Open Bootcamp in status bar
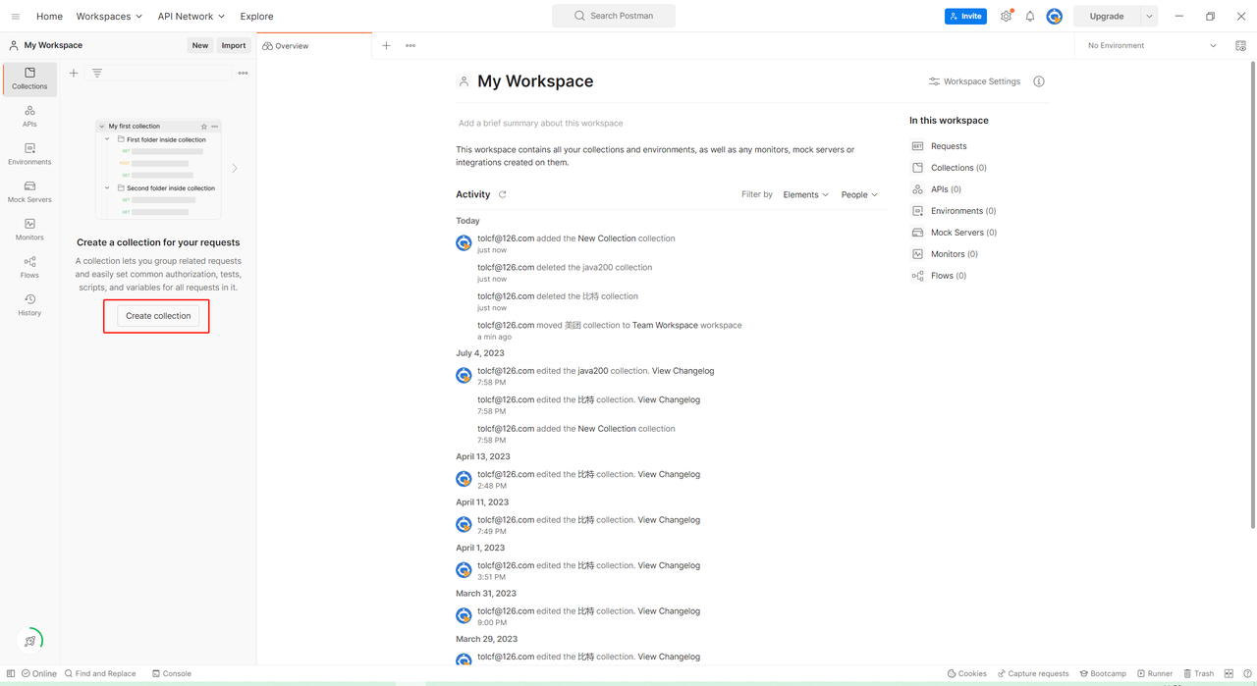Screen dimensions: 1257x686 point(1103,673)
